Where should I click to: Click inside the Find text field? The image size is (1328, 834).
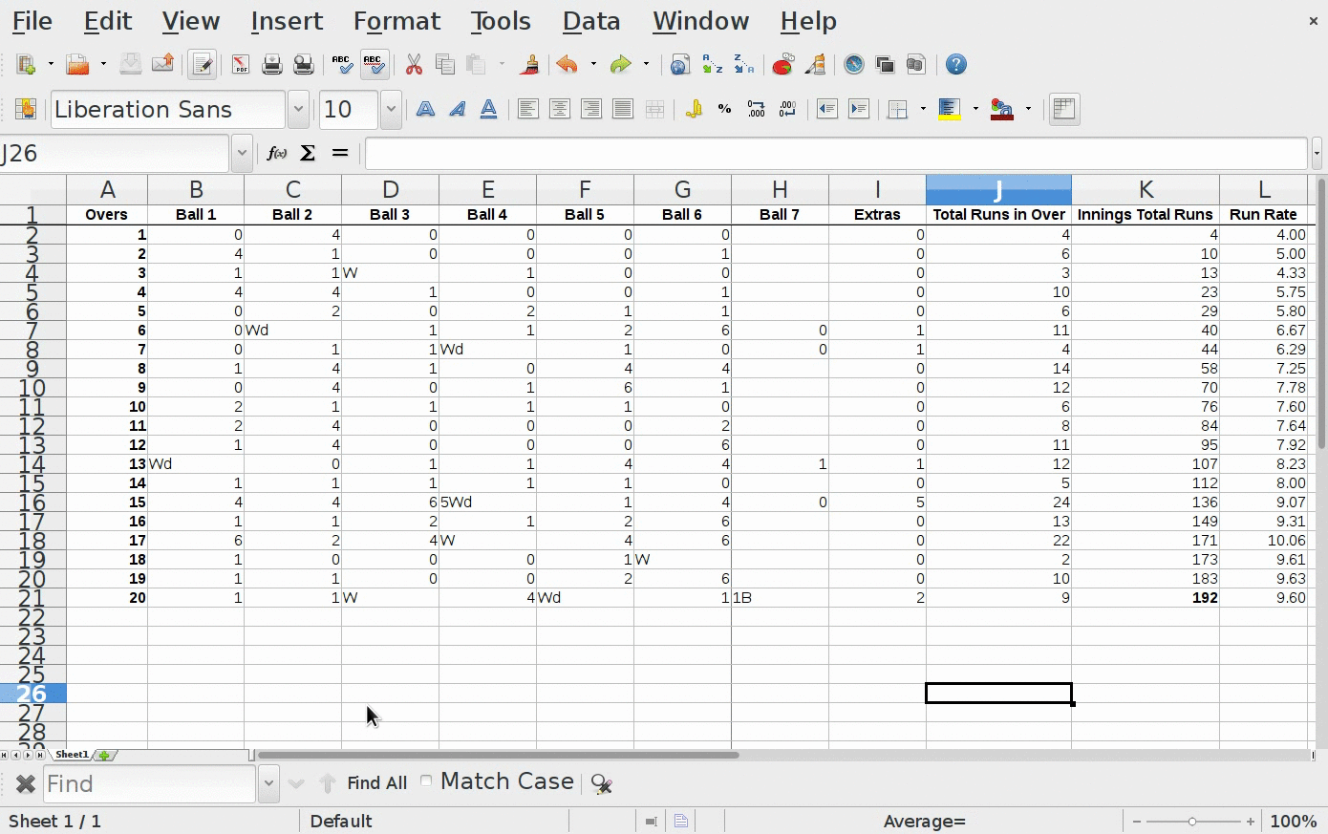(148, 784)
